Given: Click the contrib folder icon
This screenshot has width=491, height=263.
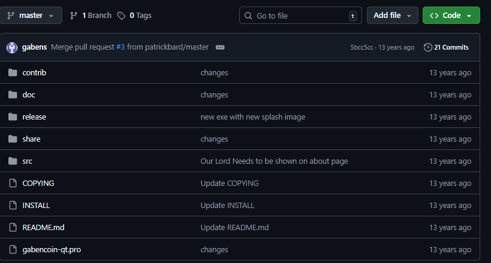Looking at the screenshot, I should click(13, 73).
